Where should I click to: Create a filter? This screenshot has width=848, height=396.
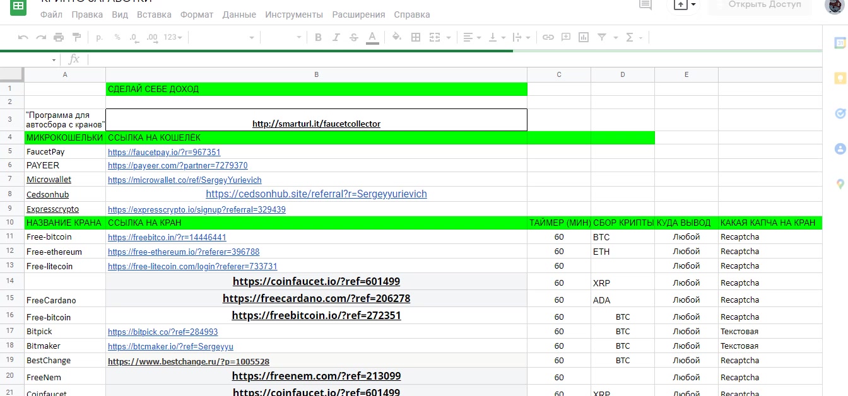tap(601, 38)
